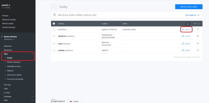
Task: Select the Služby submenu item
Action: click(x=10, y=58)
